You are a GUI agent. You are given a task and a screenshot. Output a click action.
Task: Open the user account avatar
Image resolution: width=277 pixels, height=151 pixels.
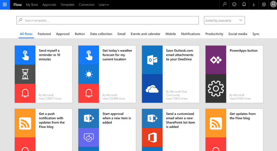point(273,5)
